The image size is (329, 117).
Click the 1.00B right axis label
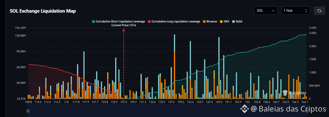(313, 73)
